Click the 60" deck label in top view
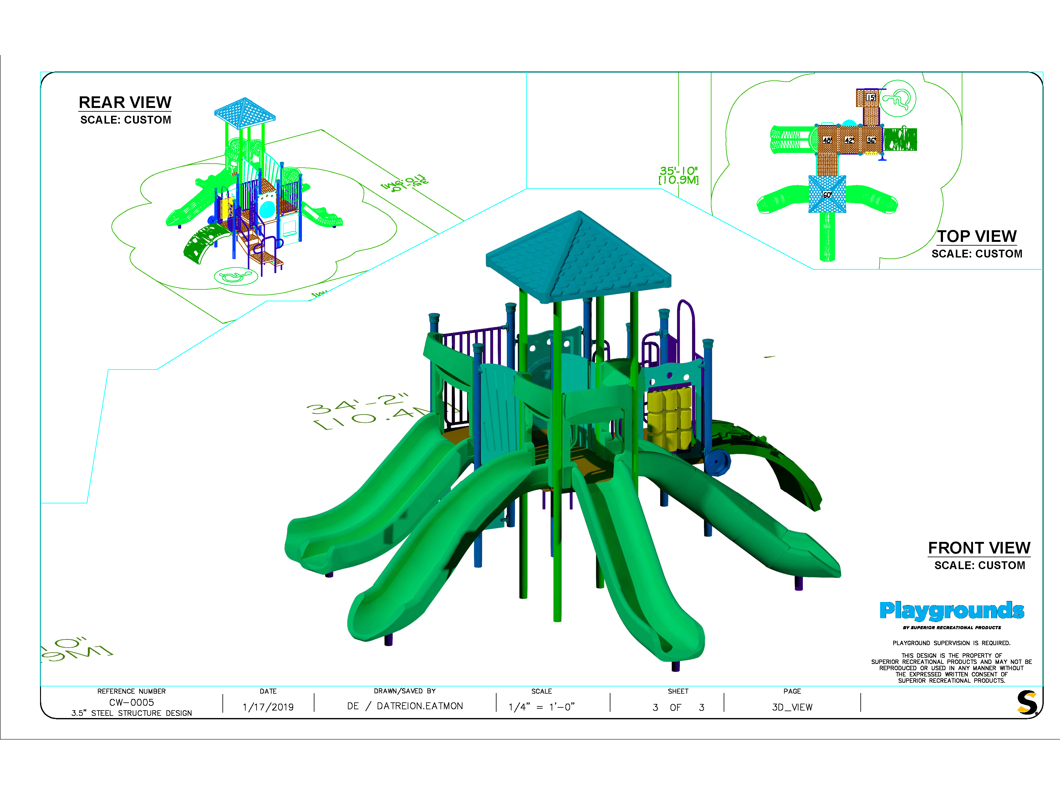Screen dimensions: 1060x795 827,195
